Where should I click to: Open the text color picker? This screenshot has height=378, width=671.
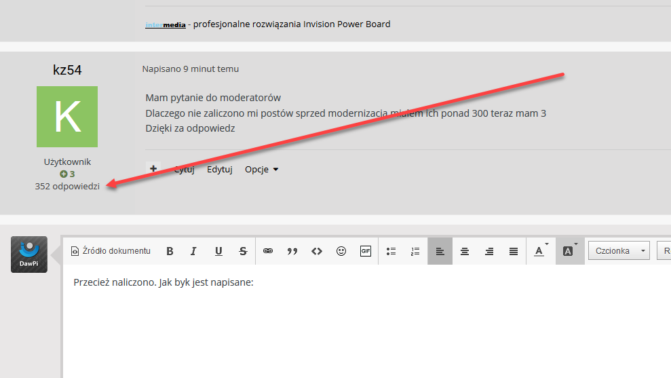pyautogui.click(x=540, y=251)
